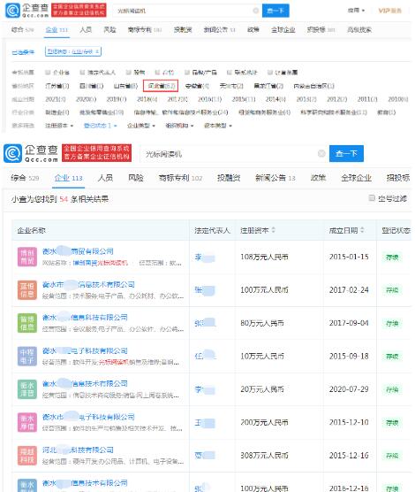415x492 pixels.
Task: Open the 全球企业 tab in the lower nav bar
Action: 356,178
